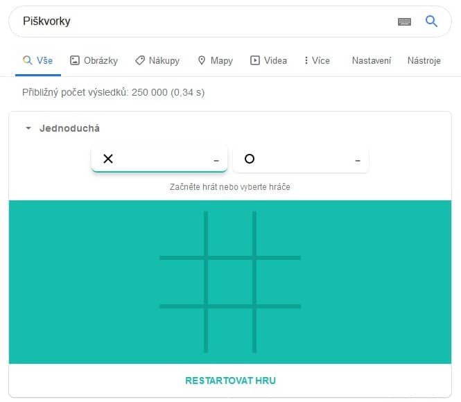The image size is (461, 402).
Task: Click the Vše magnifier icon
Action: (27, 60)
